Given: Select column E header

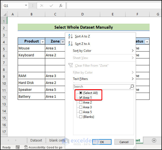Looking at the screenshot, I should (x=113, y=14).
